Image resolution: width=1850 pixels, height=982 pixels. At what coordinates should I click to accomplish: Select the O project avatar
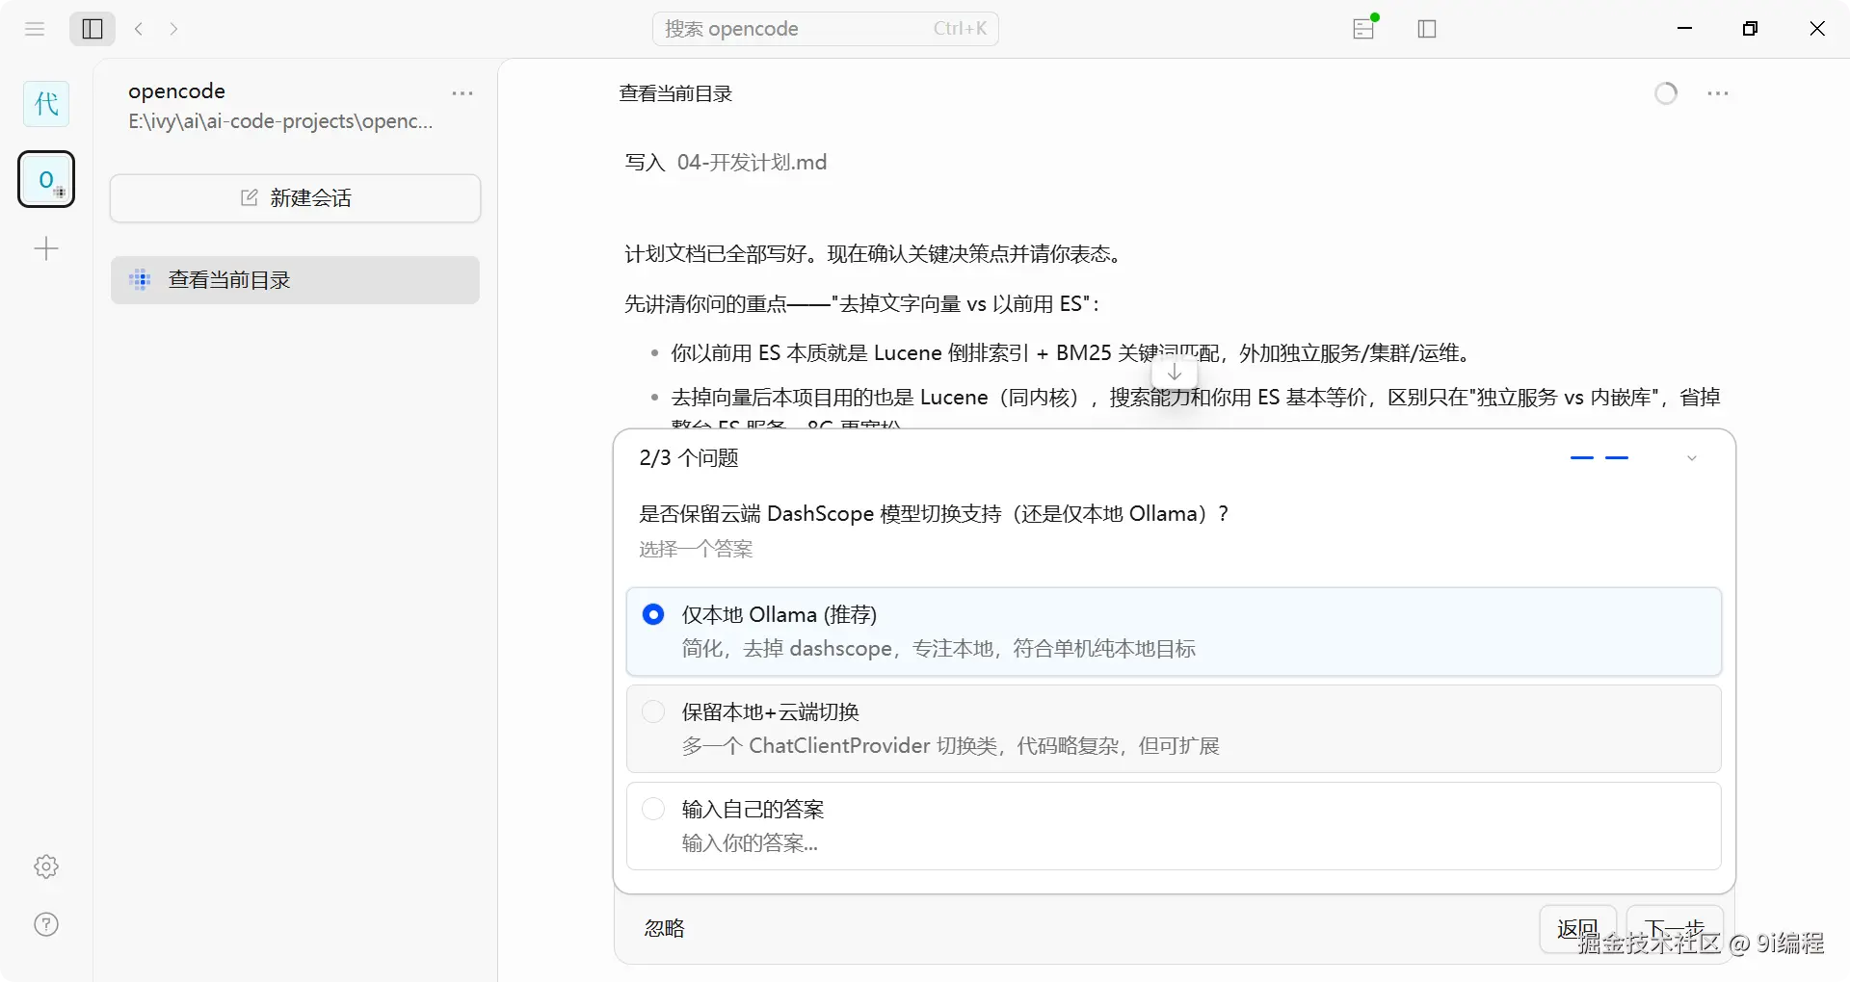click(46, 179)
